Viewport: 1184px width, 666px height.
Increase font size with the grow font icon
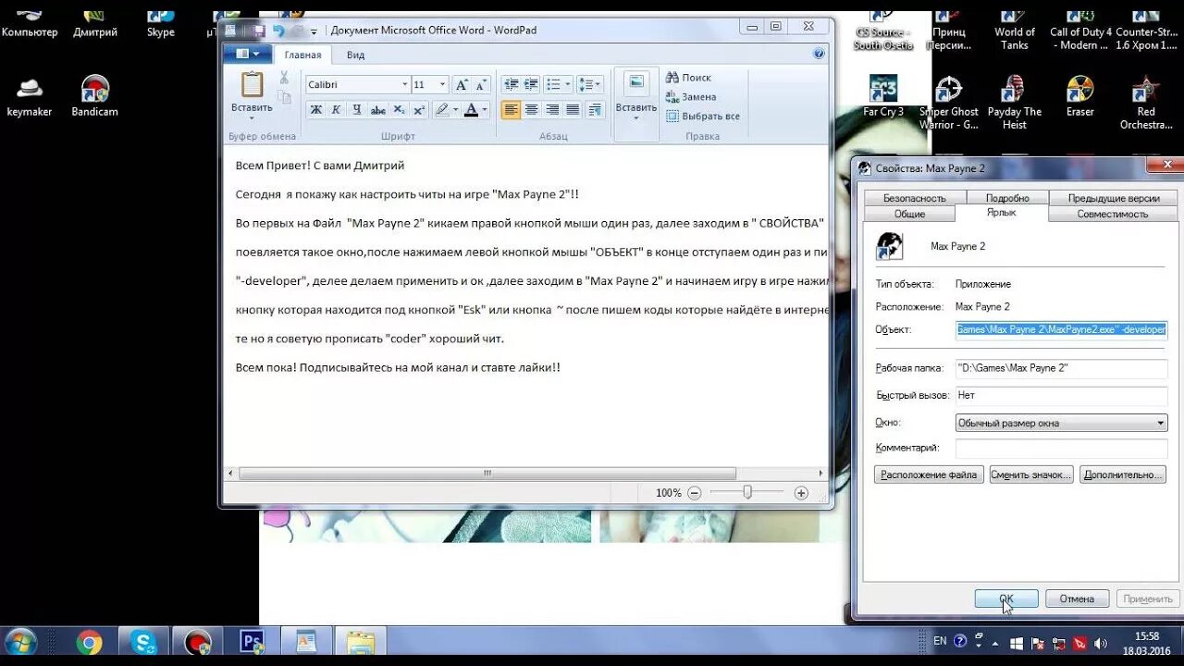click(x=461, y=84)
